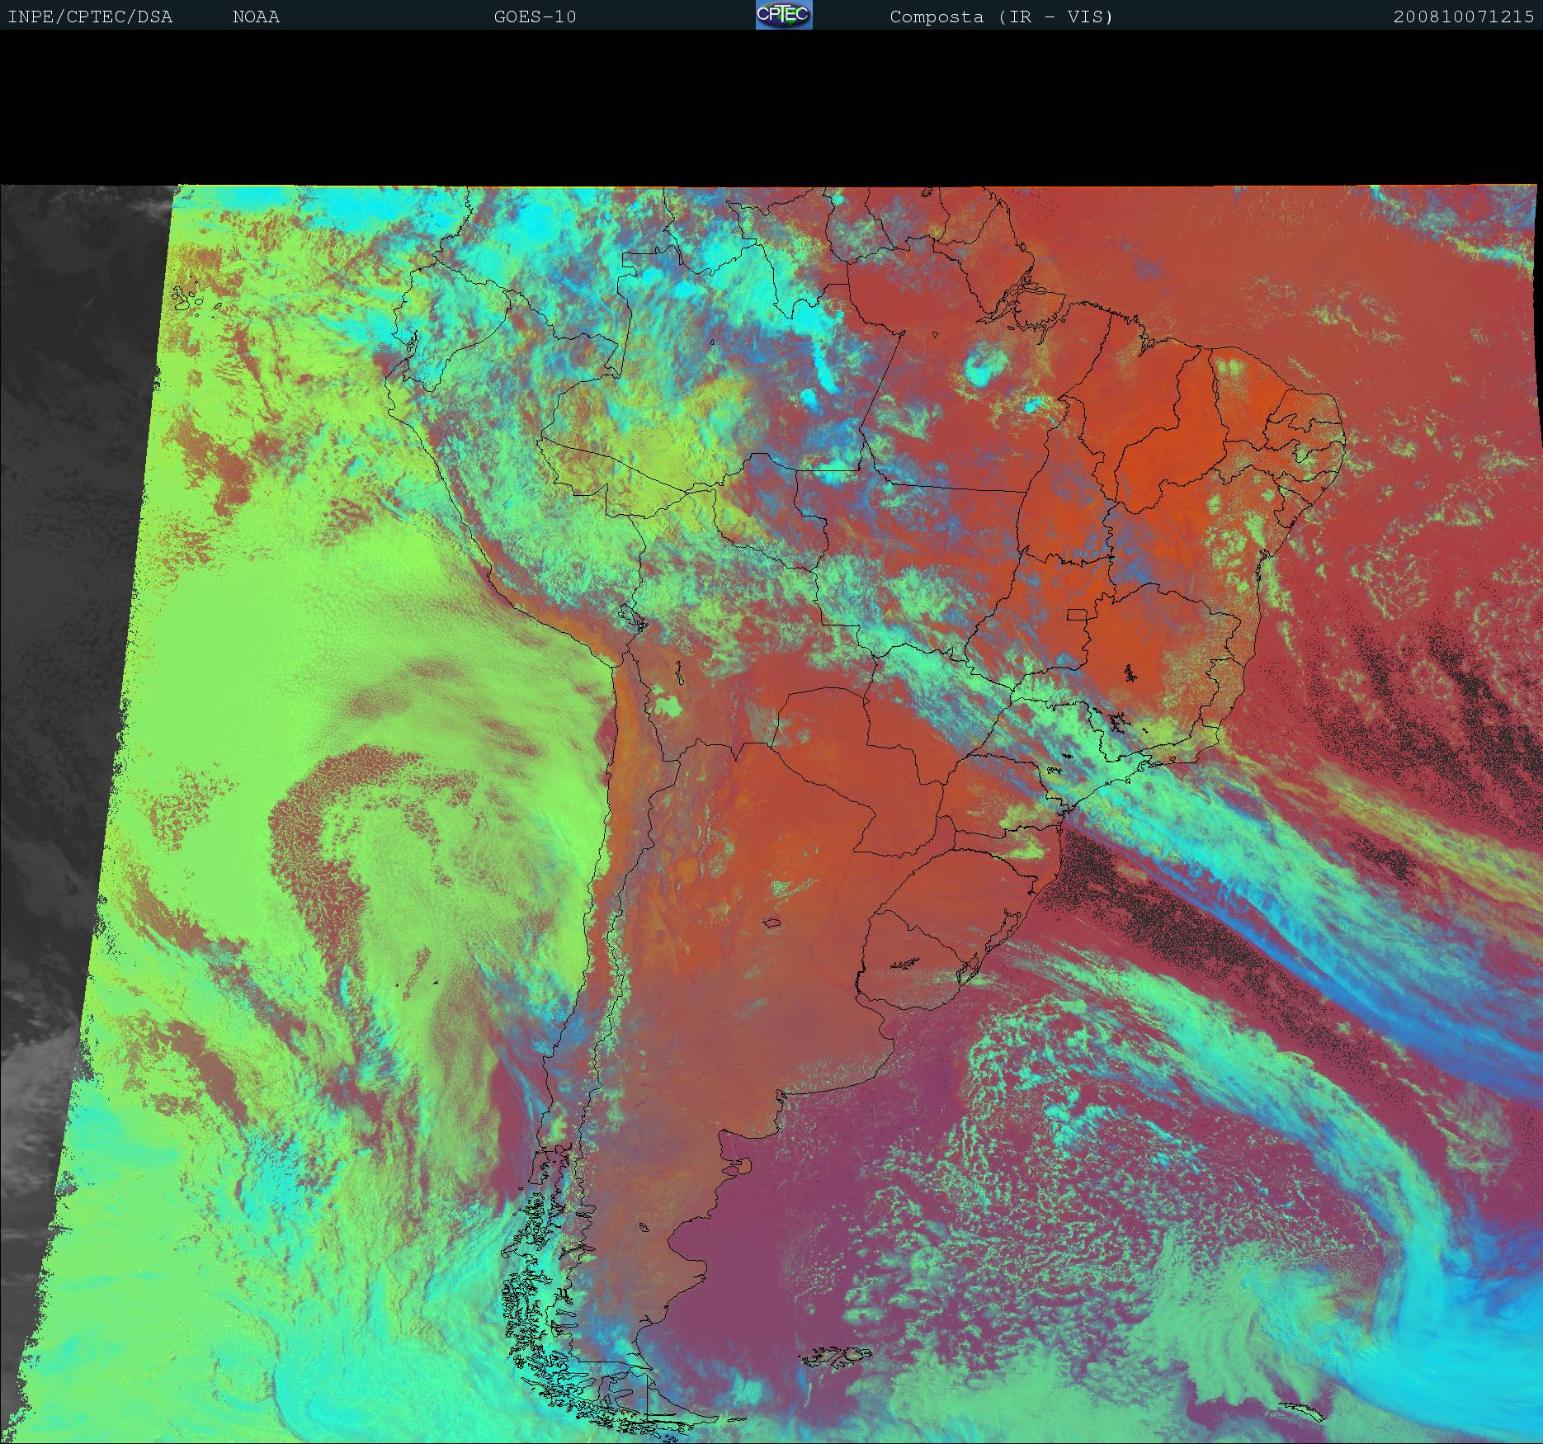Click Mar Chiquita lake outline in Argentina
Screen dimensions: 1543x1444
pos(771,923)
